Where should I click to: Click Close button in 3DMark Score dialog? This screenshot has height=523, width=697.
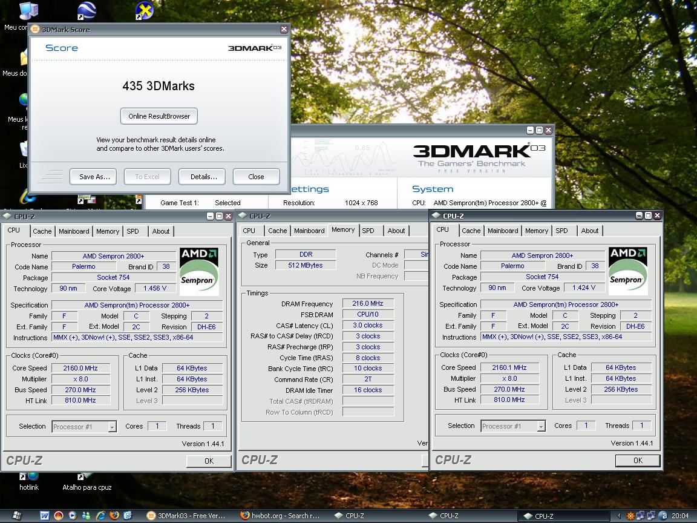(256, 177)
